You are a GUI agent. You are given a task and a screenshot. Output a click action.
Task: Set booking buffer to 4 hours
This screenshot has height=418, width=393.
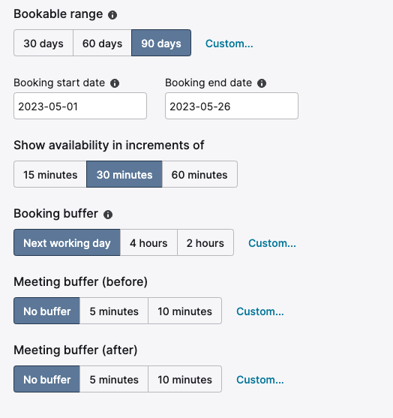[x=148, y=242]
